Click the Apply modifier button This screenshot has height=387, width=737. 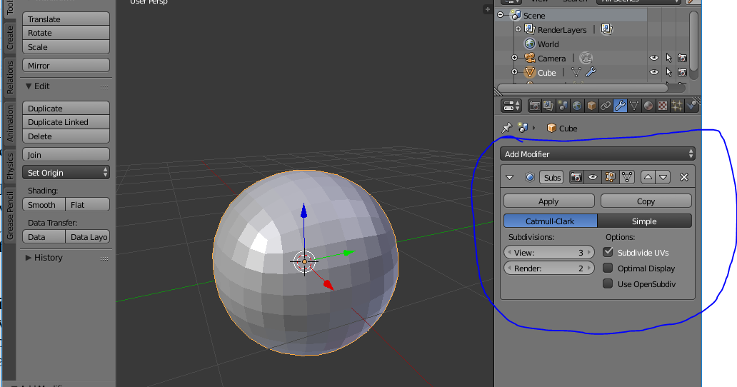(x=549, y=201)
